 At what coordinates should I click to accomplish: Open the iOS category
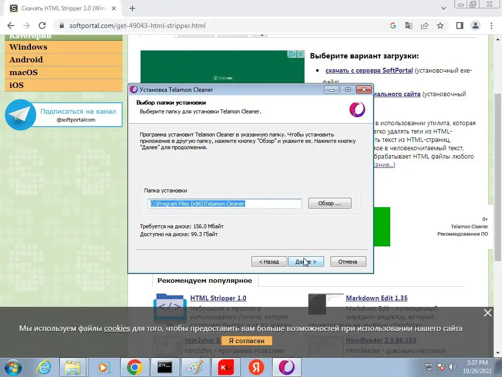(x=64, y=85)
